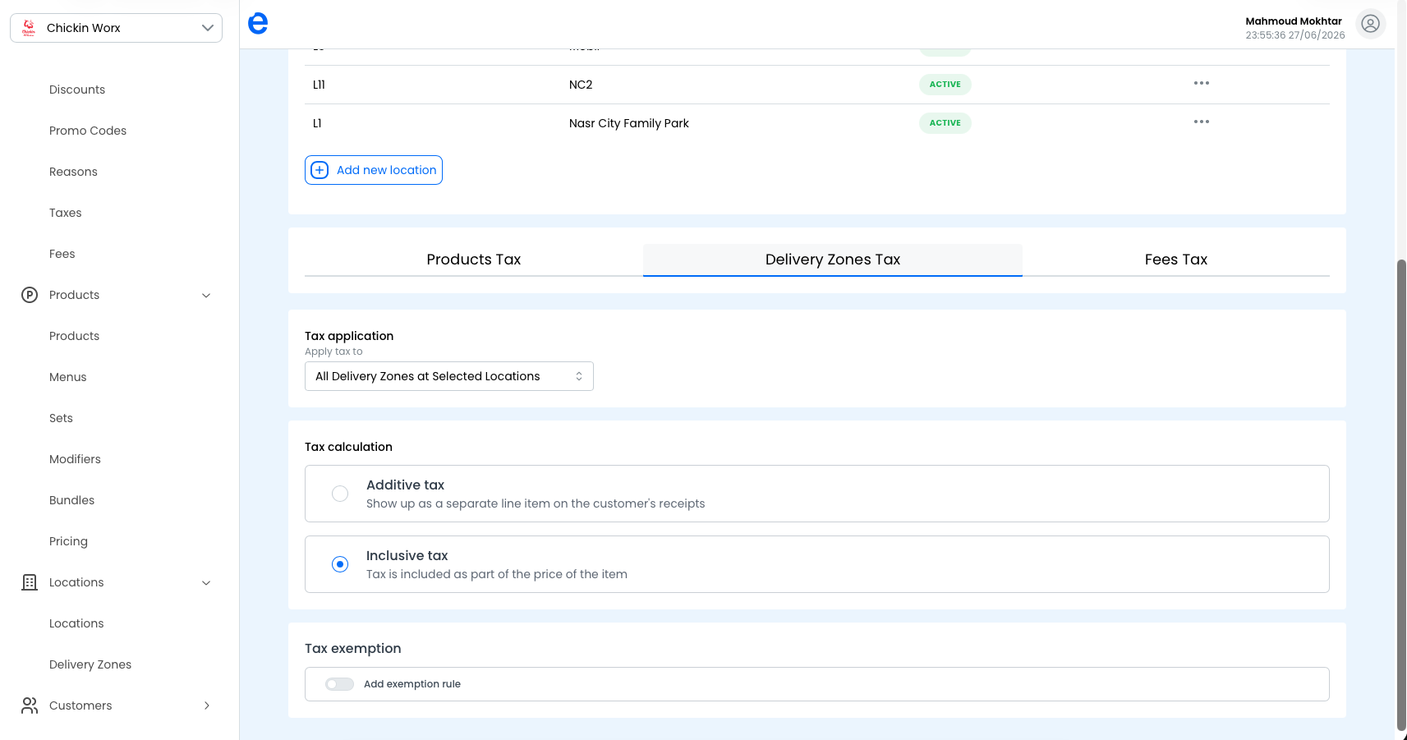Click the Products section P icon
1407x740 pixels.
(x=30, y=295)
